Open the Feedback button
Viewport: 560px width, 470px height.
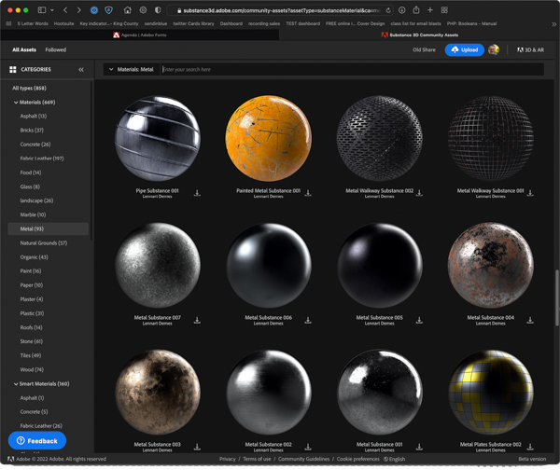click(37, 441)
